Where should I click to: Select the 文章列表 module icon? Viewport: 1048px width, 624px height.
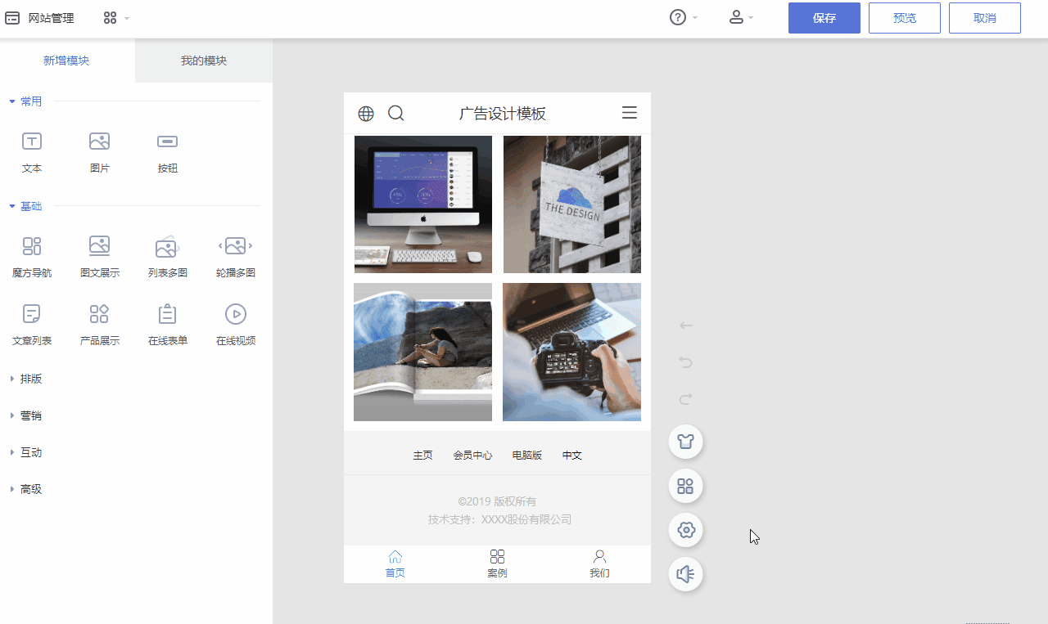click(32, 314)
